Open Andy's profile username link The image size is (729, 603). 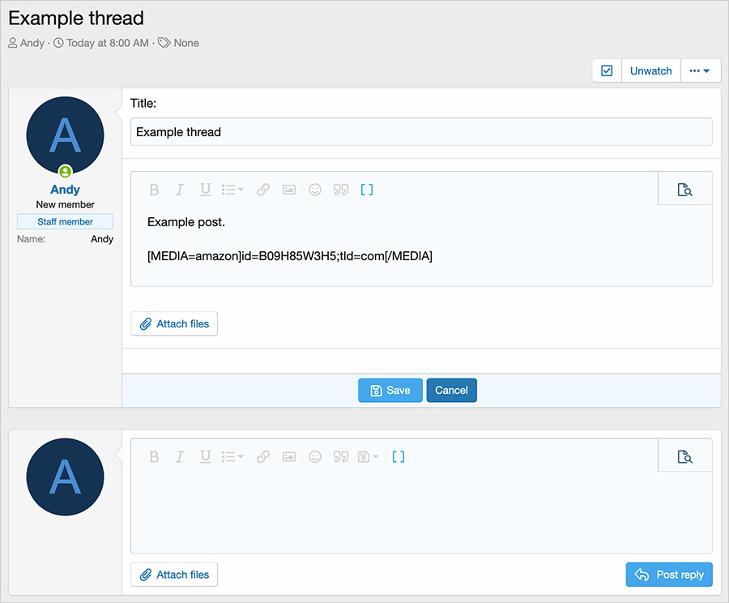(65, 189)
